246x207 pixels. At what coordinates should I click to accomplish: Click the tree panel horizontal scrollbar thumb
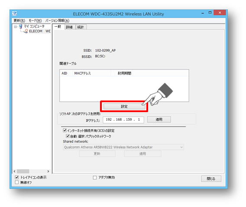(23, 171)
